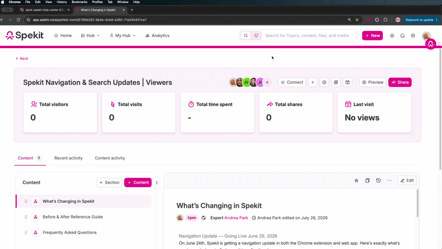Bookmark page with Chrome star icon

click(x=357, y=20)
